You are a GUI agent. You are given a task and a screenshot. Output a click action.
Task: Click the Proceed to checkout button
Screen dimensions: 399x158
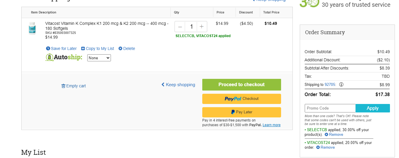click(x=242, y=85)
